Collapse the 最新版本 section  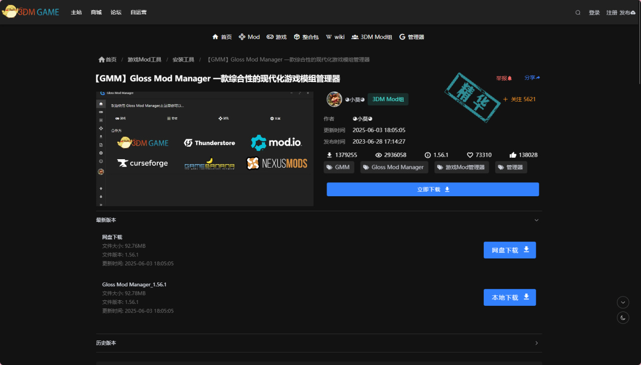[319, 220]
